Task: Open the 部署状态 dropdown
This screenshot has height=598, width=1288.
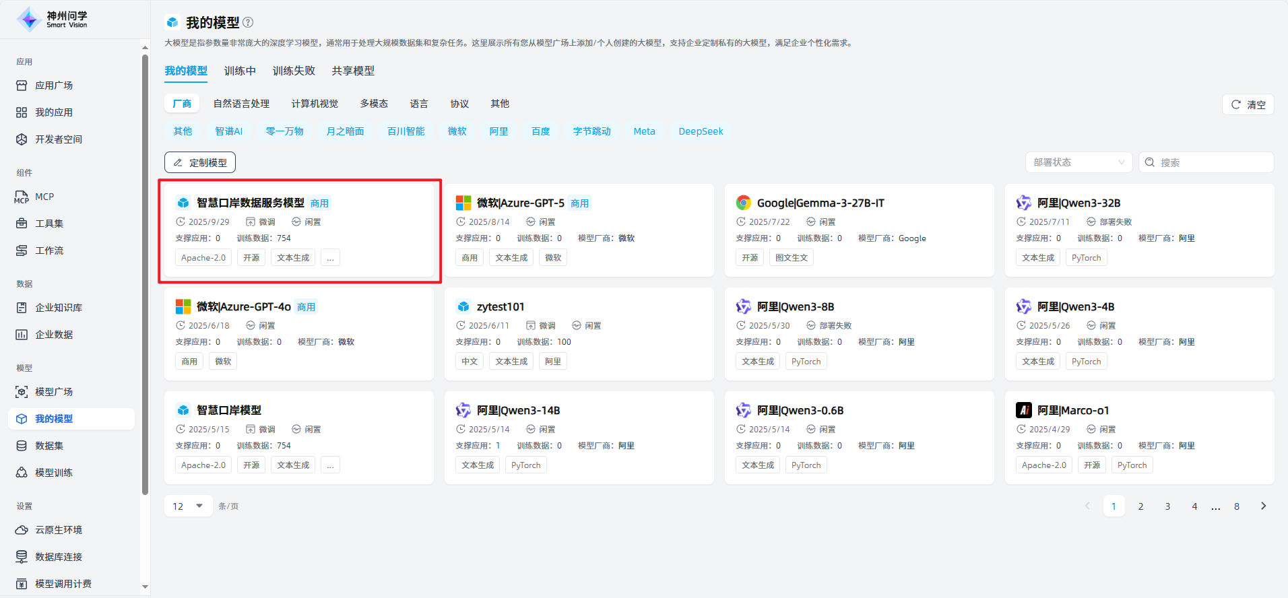Action: coord(1078,162)
